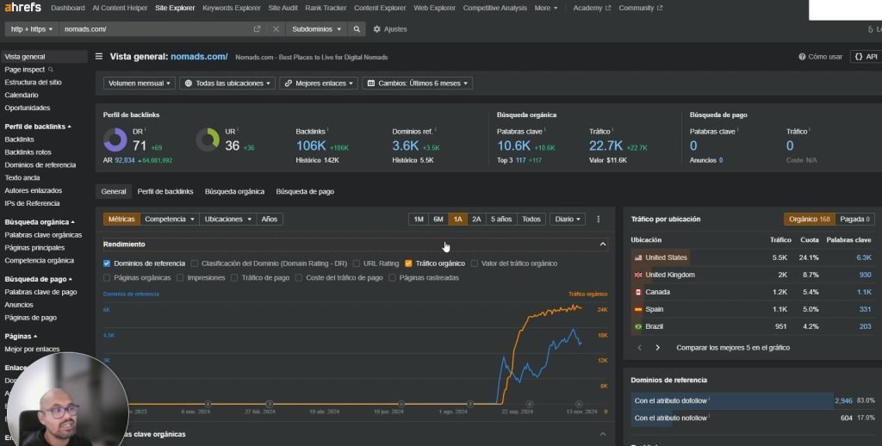This screenshot has width=882, height=446.
Task: Toggle the hamburger sidebar menu icon
Action: click(99, 56)
